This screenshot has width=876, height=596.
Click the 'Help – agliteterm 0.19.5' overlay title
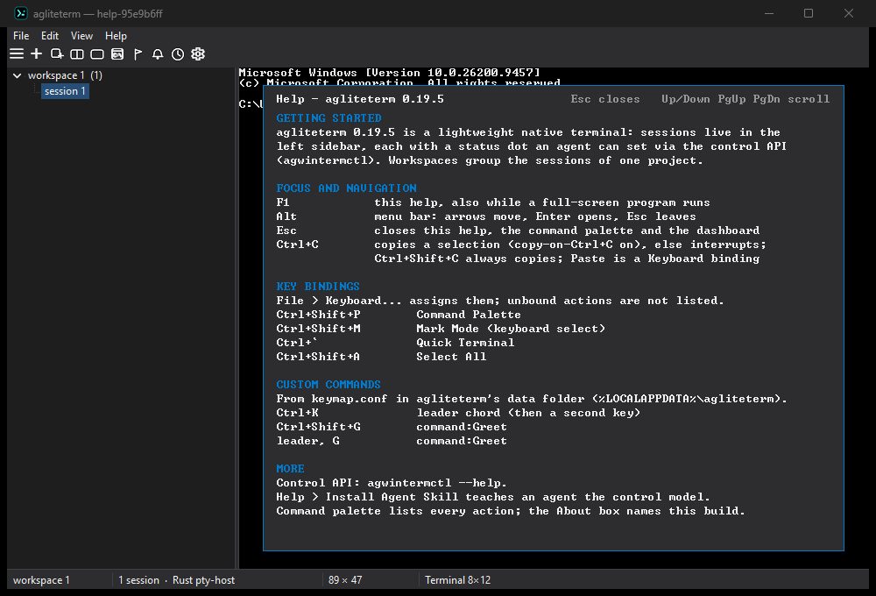(x=360, y=99)
